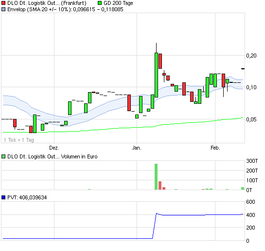Click the '100T' volume axis label
This screenshot has width=265, height=251.
(x=252, y=180)
